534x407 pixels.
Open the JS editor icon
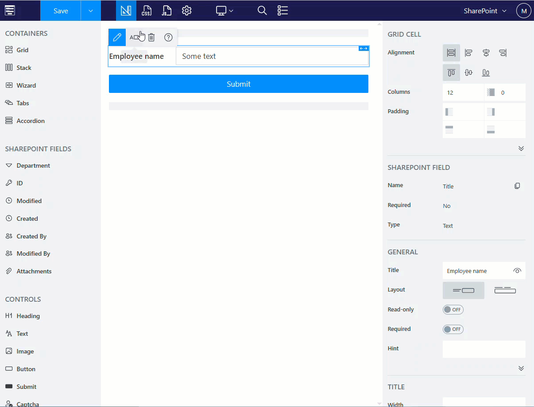166,11
